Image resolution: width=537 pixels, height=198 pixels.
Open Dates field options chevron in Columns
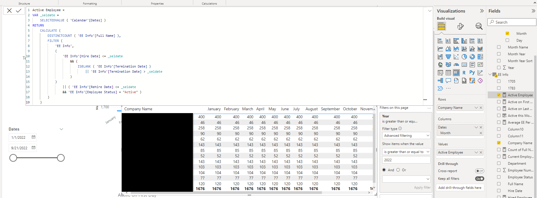tap(476, 127)
